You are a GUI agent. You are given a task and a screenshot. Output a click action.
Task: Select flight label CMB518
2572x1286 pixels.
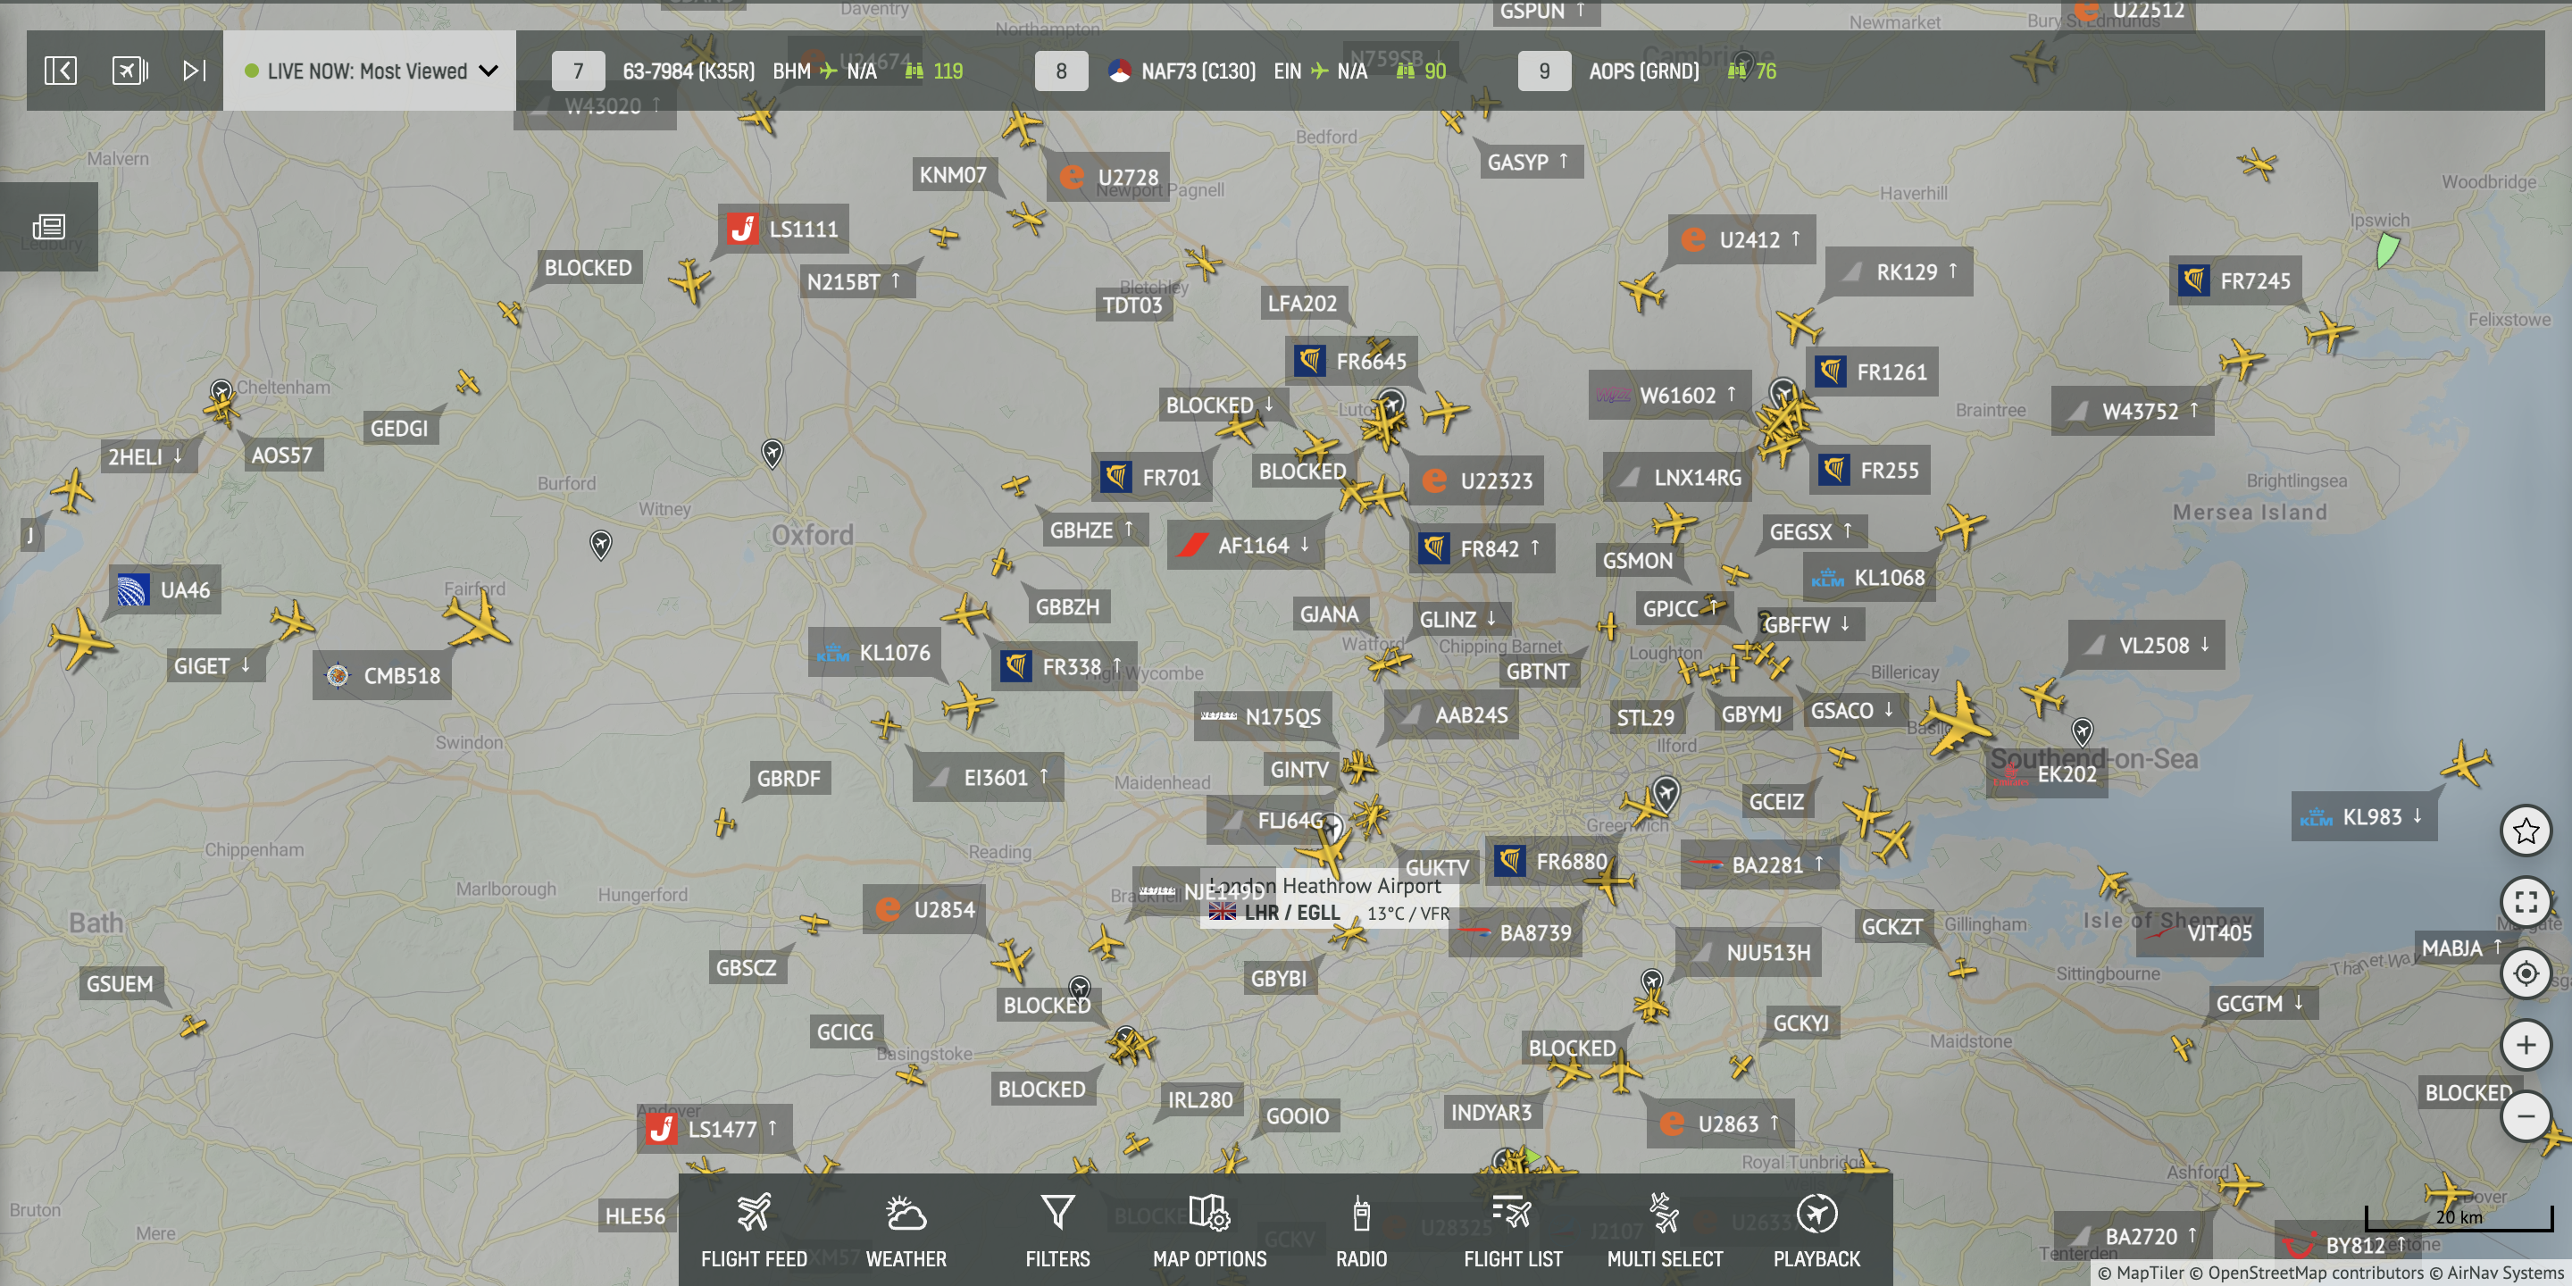383,676
